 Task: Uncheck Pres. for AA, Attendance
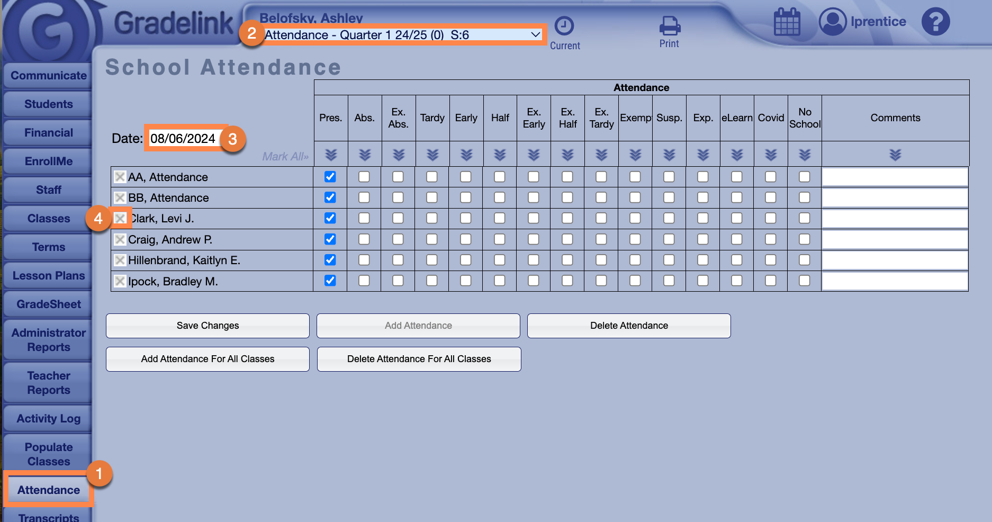[x=330, y=177]
